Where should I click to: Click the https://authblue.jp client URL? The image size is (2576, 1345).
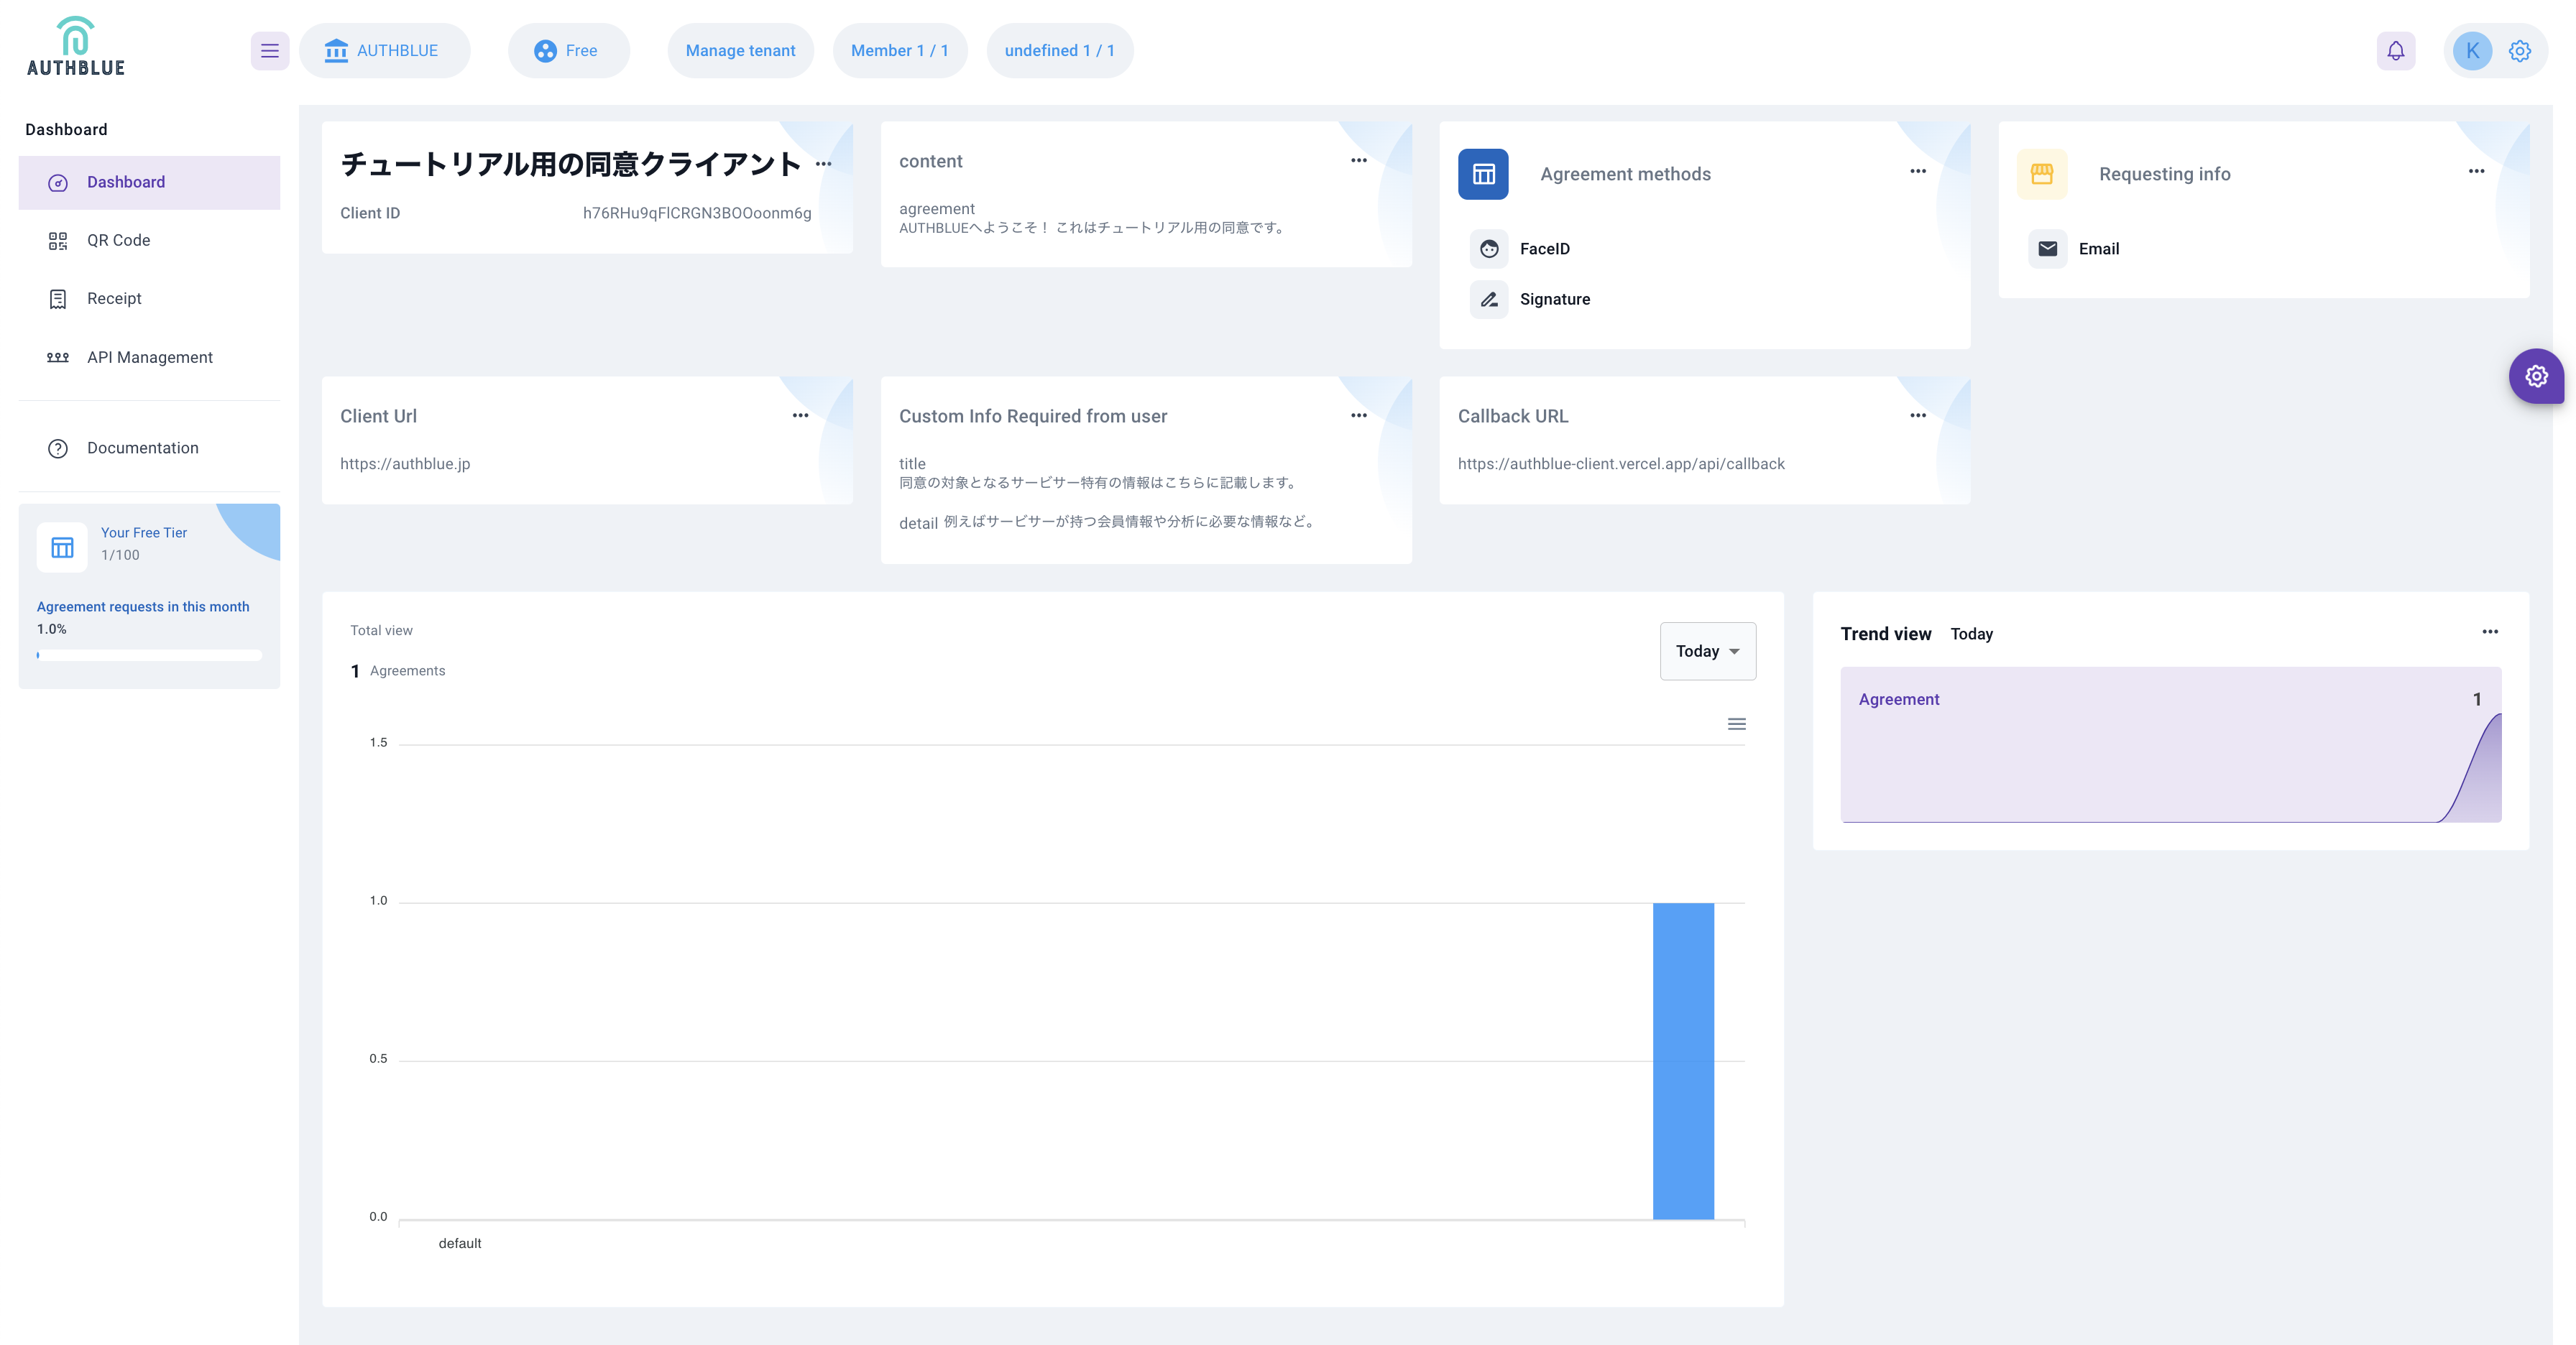[x=405, y=463]
